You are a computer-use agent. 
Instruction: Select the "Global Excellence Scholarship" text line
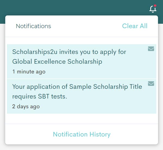[57, 62]
